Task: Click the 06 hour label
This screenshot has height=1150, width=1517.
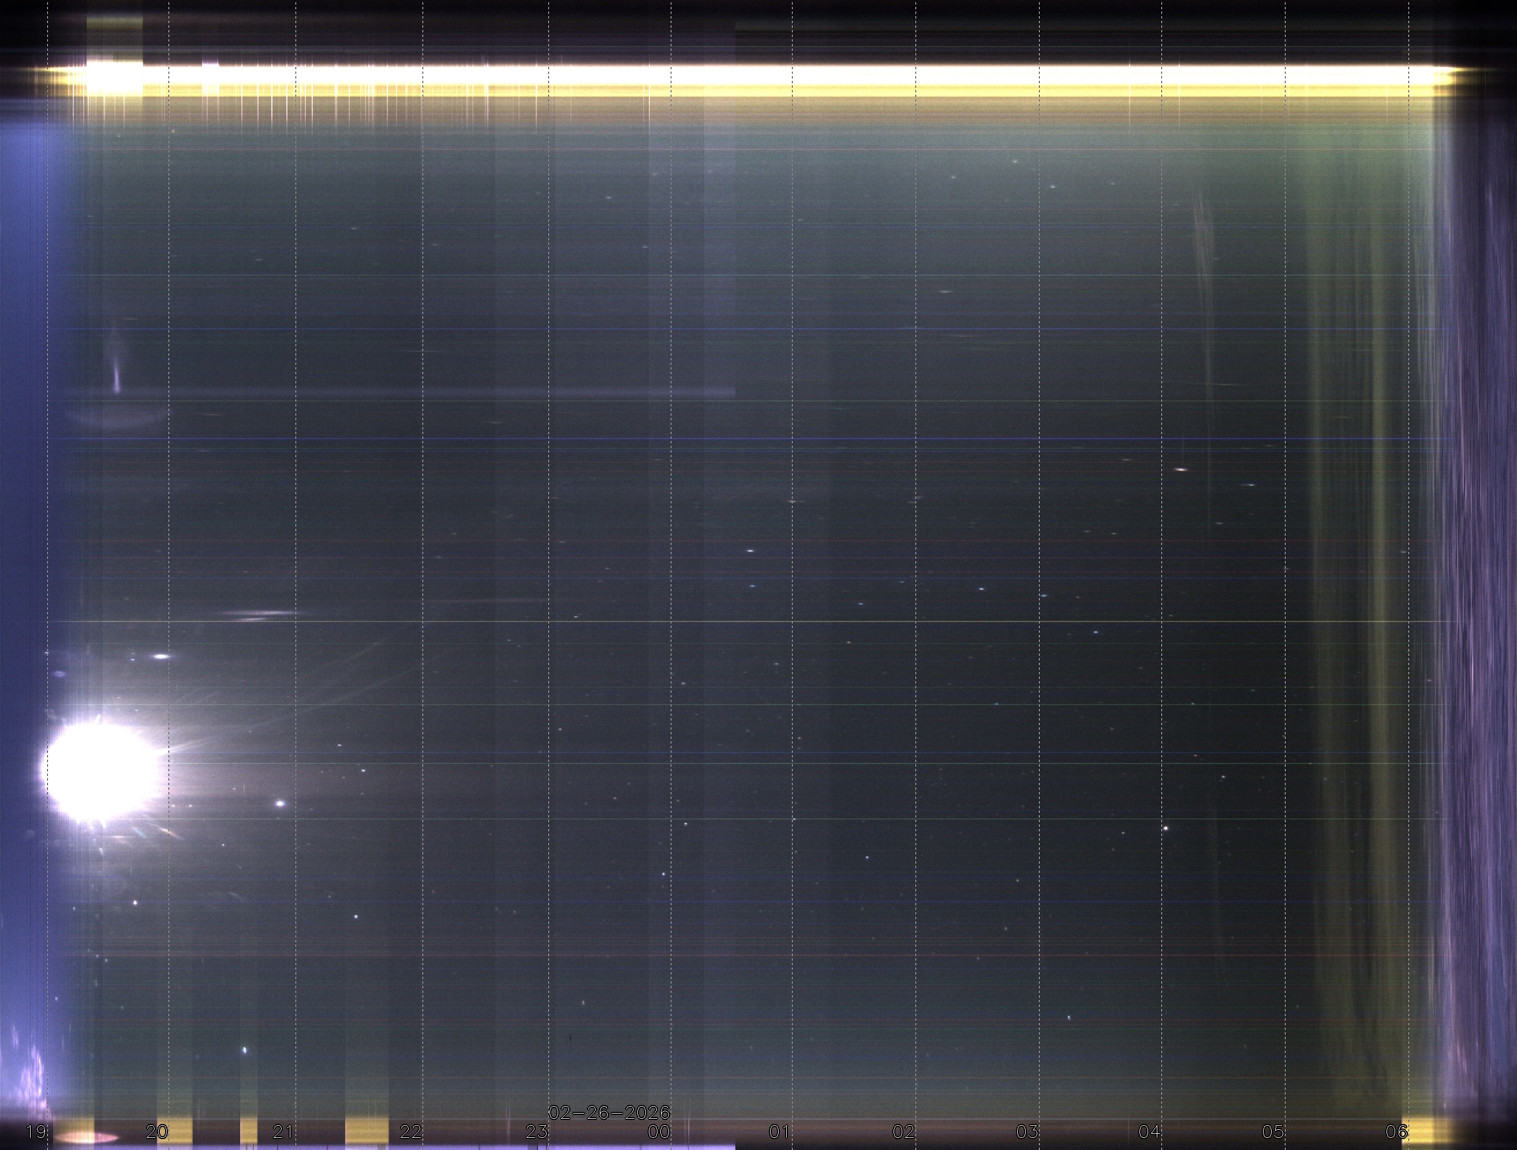Action: tap(1396, 1132)
